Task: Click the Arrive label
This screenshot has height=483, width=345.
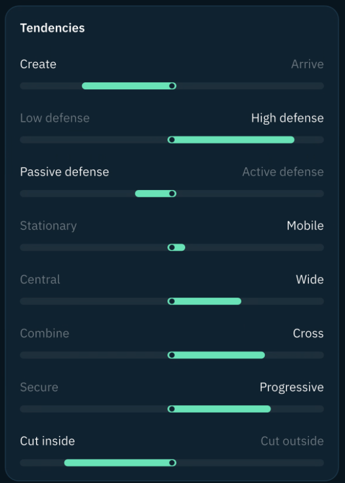Action: 307,64
